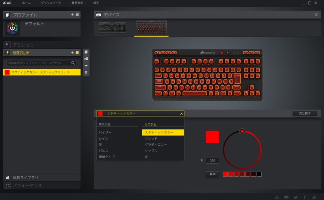Screen dimensions: 324x200
Task: Open lighting effects list menu
Action: tap(77, 52)
